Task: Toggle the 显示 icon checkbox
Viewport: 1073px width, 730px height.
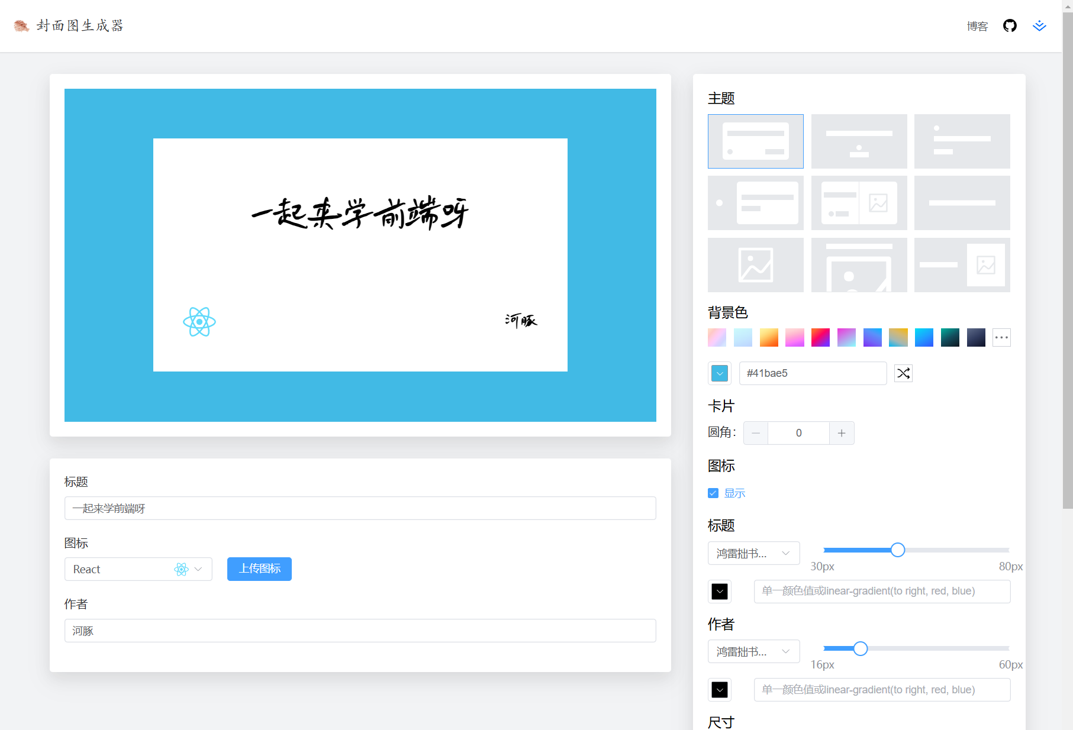Action: pos(713,493)
